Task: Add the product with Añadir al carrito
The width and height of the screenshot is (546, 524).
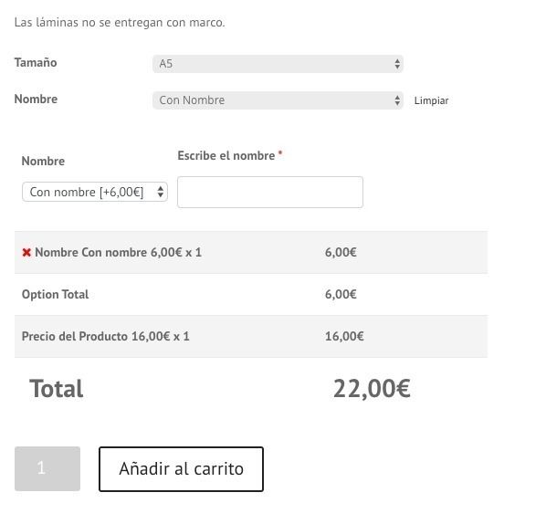Action: [x=181, y=469]
